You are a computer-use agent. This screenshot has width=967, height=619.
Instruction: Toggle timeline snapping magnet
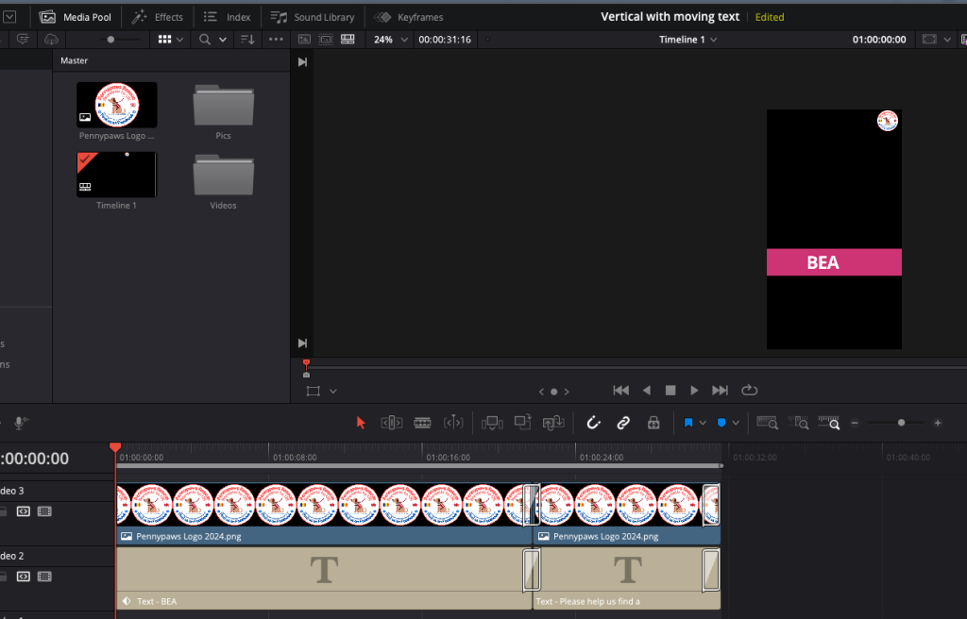[x=593, y=423]
